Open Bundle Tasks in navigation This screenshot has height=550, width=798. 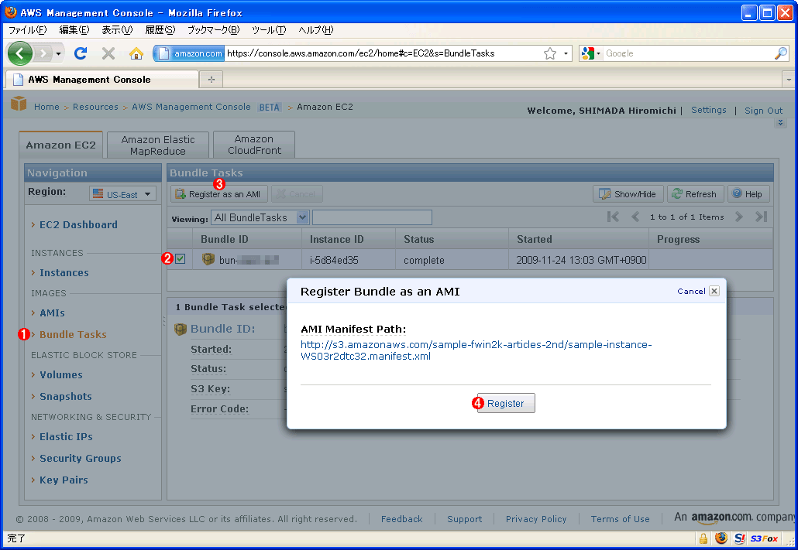point(74,334)
